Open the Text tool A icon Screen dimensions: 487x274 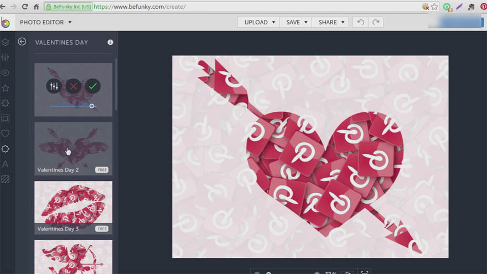(x=6, y=164)
